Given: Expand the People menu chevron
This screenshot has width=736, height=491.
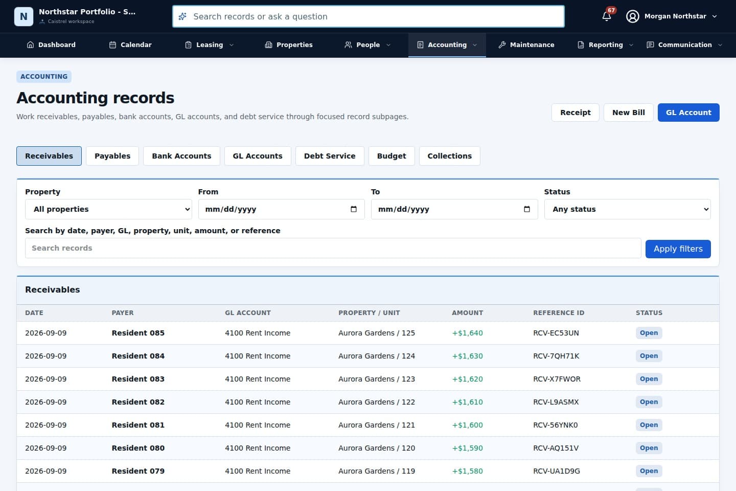Looking at the screenshot, I should click(x=388, y=45).
